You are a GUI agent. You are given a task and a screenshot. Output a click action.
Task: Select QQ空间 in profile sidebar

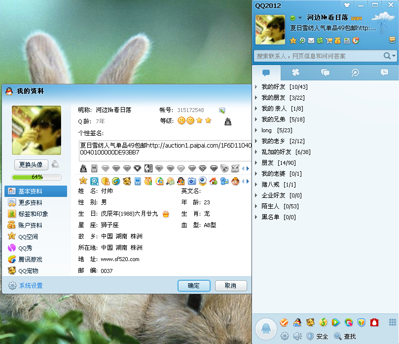pos(36,236)
